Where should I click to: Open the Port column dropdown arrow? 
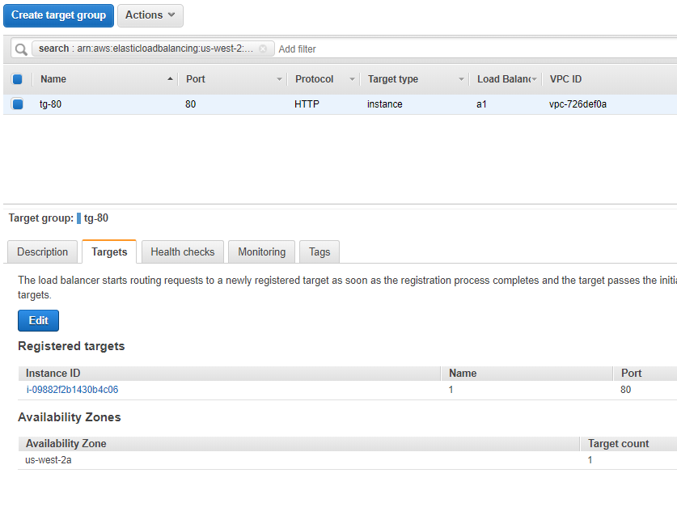click(279, 79)
